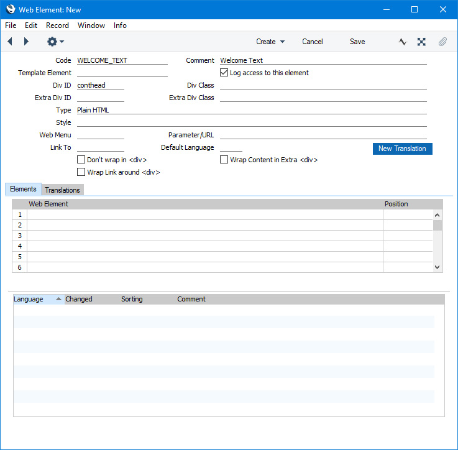Click the Div Class field
Image resolution: width=458 pixels, height=450 pixels.
click(323, 85)
